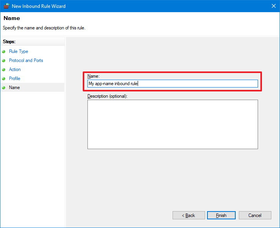Click the Steps: sidebar heading
Image resolution: width=280 pixels, height=228 pixels.
coord(9,42)
